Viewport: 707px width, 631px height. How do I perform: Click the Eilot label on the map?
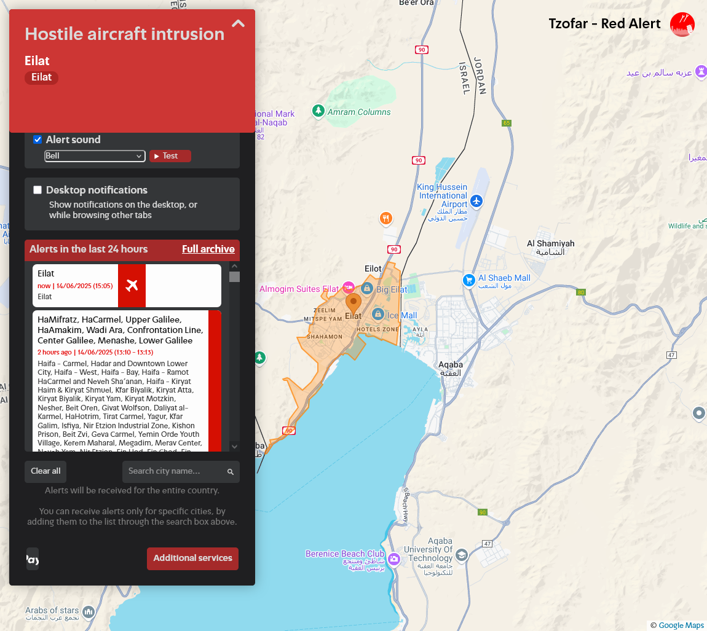tap(373, 268)
